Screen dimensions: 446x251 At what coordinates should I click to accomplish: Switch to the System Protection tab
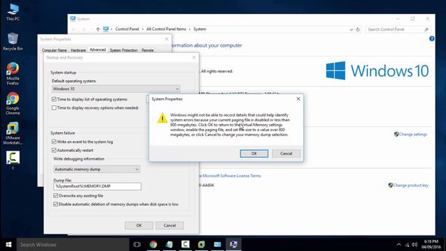(x=123, y=50)
